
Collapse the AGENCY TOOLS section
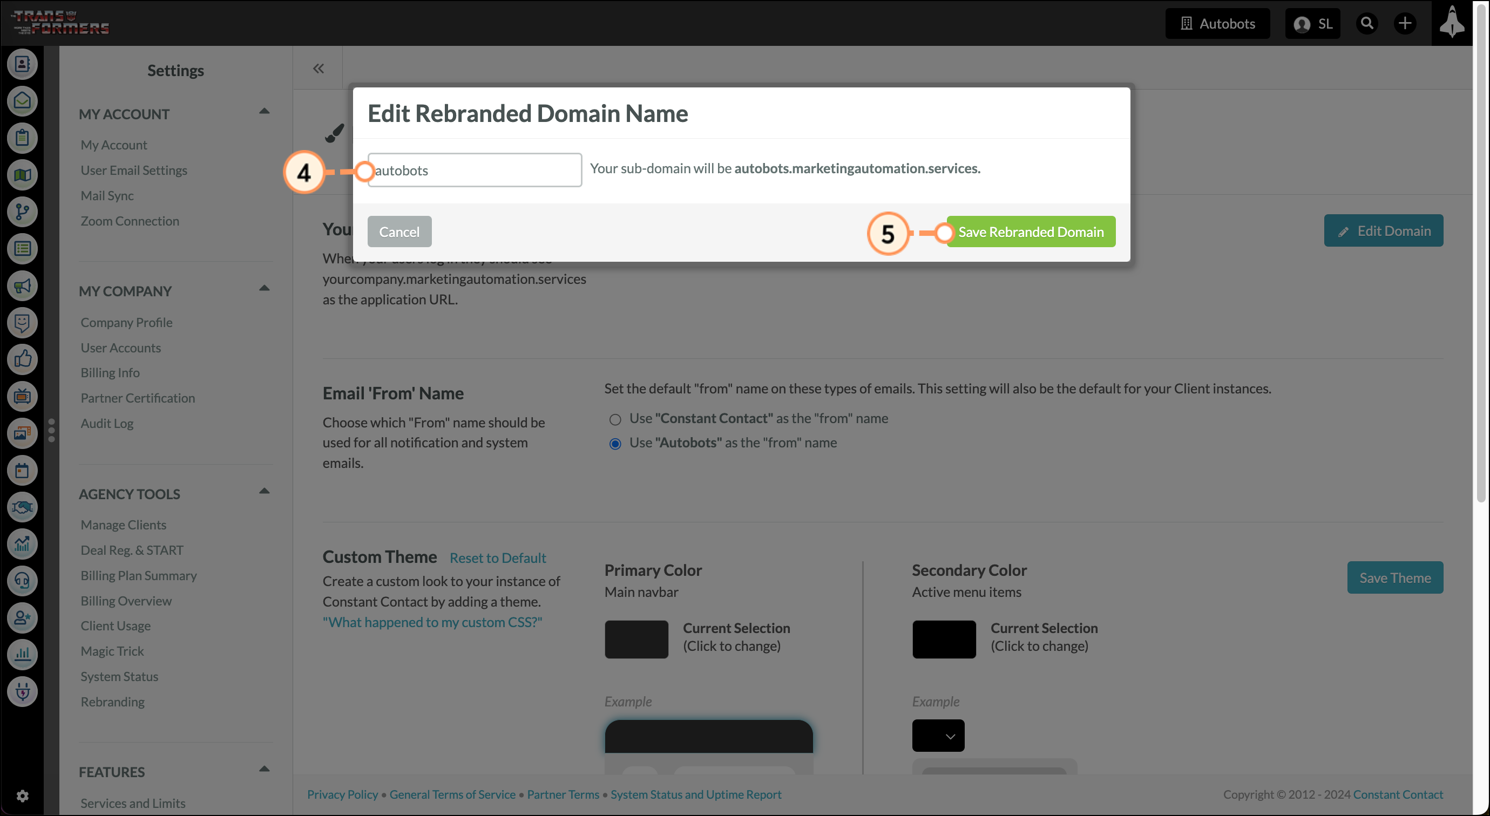265,492
